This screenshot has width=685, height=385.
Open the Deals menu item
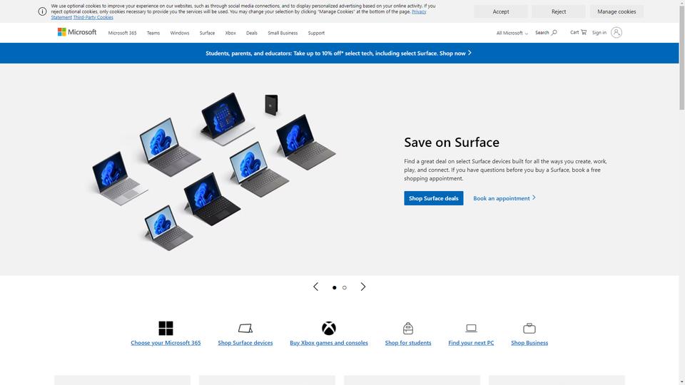pyautogui.click(x=252, y=34)
